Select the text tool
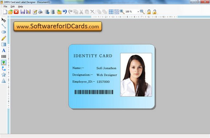 [x=4, y=50]
